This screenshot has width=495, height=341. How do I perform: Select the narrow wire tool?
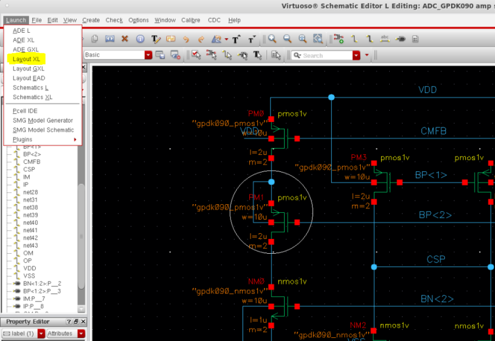pyautogui.click(x=354, y=39)
